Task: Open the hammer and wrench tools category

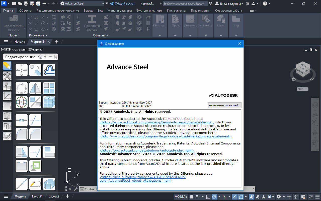Action: click(7, 76)
